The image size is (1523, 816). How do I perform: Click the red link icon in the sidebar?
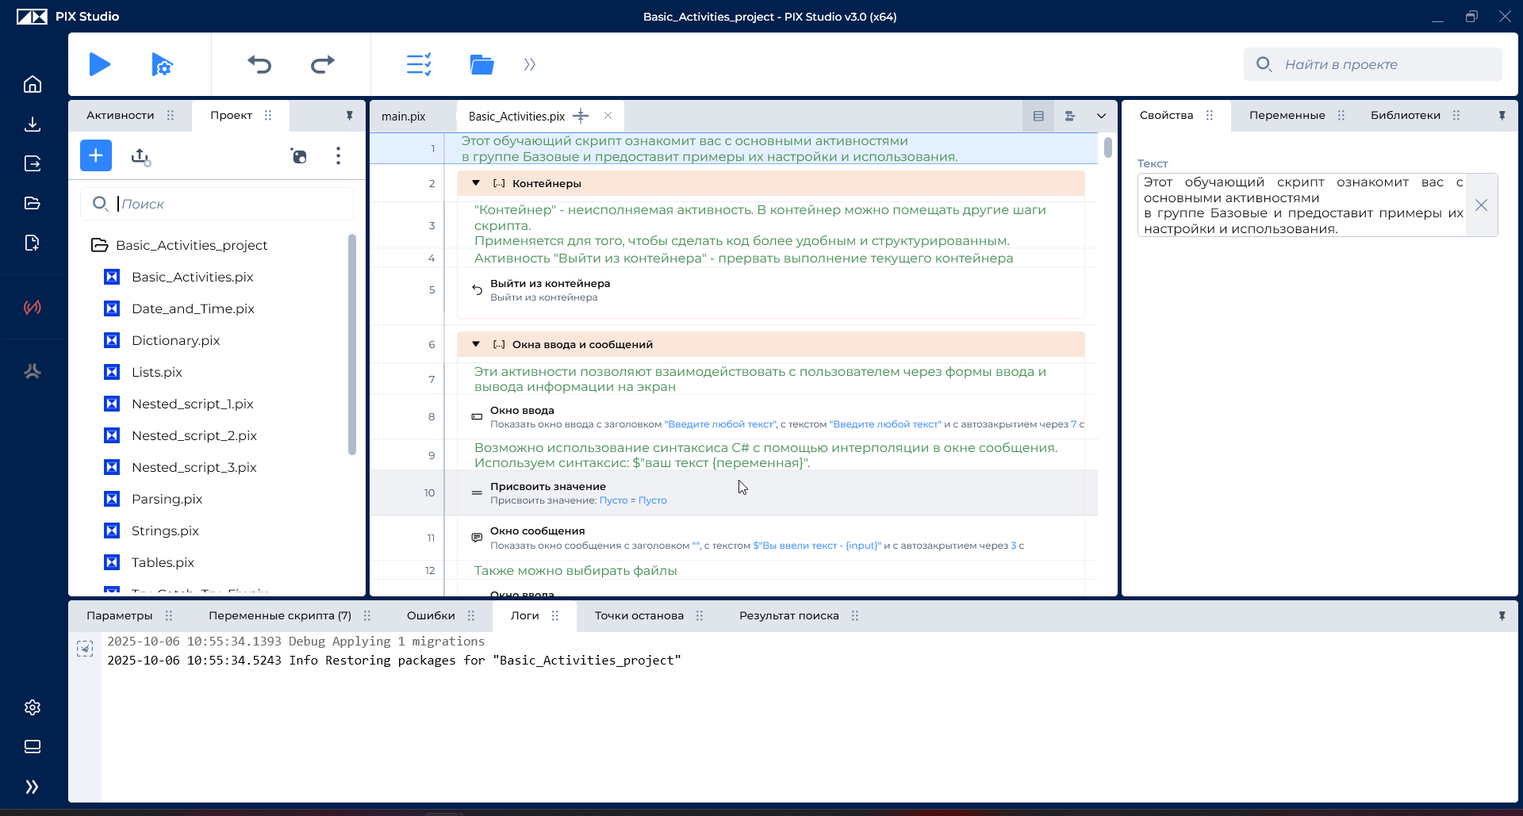[x=33, y=307]
